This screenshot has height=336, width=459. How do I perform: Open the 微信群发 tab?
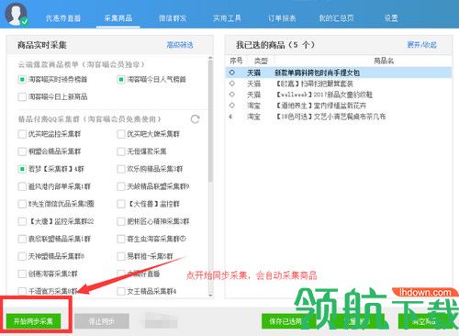pos(173,18)
